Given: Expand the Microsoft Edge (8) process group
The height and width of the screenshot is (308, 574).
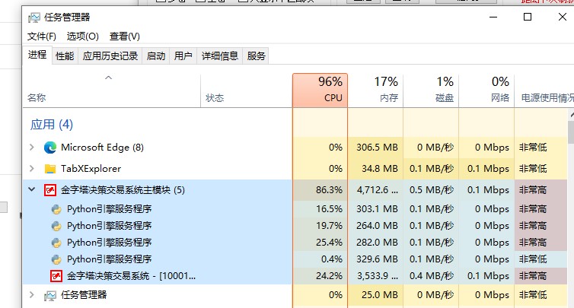Looking at the screenshot, I should pyautogui.click(x=32, y=147).
